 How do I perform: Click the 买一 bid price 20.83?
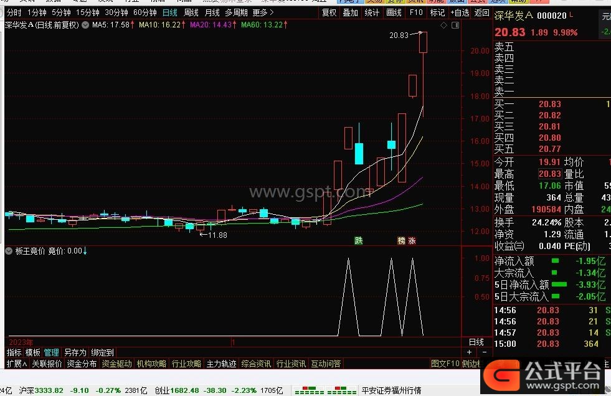coord(550,105)
